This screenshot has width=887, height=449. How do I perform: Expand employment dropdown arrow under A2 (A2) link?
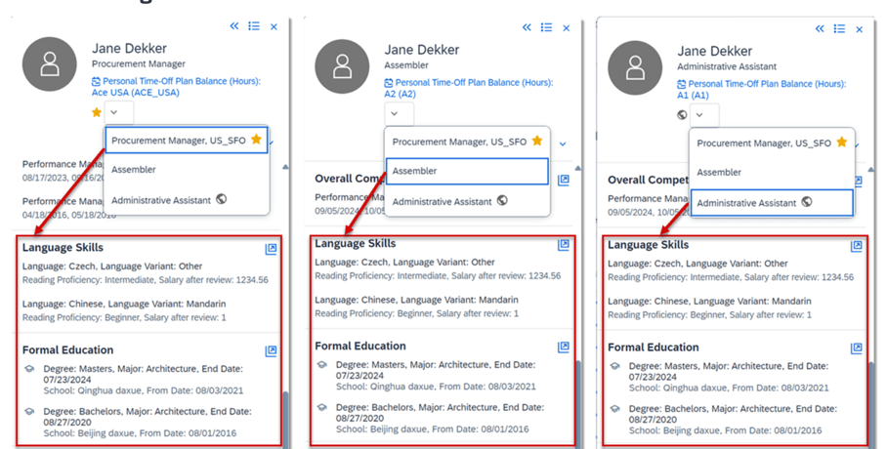point(399,113)
